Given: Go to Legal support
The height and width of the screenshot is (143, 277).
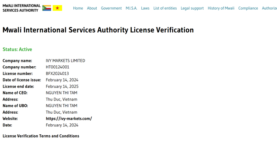Looking at the screenshot, I should coord(192,8).
